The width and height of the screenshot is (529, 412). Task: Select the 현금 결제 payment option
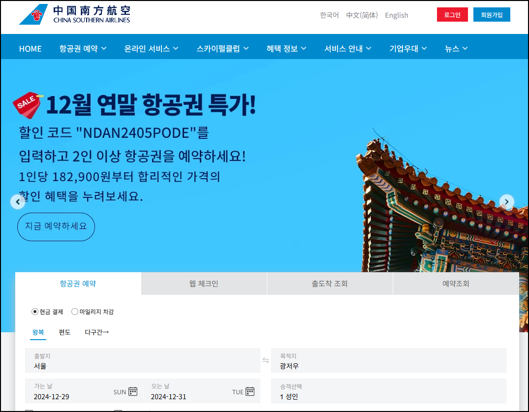click(x=34, y=311)
